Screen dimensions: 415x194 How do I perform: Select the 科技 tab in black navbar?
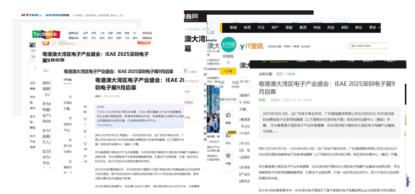click(x=330, y=28)
